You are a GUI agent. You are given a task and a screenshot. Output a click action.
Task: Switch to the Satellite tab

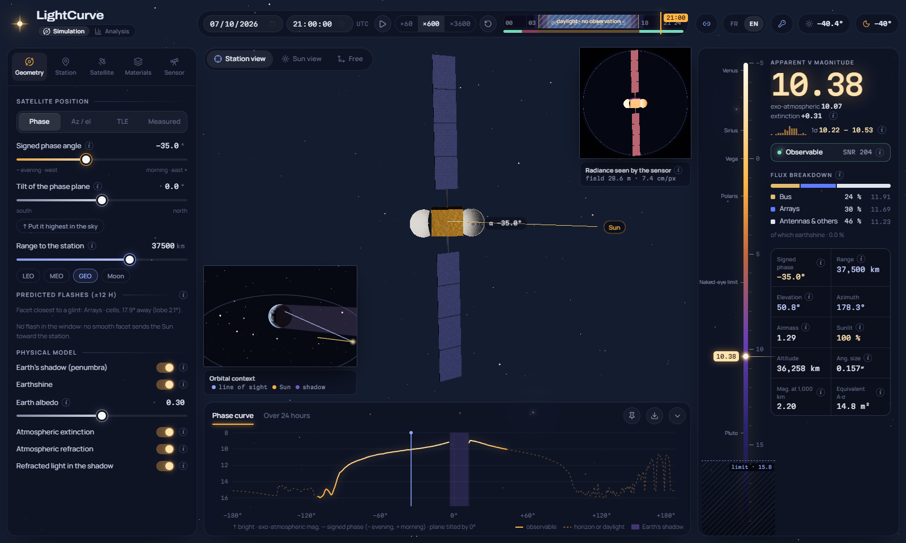102,66
